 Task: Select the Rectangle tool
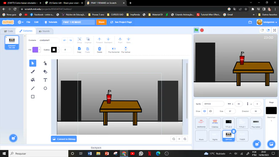coord(33,97)
